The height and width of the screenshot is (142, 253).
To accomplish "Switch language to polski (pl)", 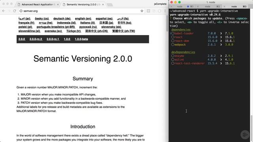I will [25, 27].
